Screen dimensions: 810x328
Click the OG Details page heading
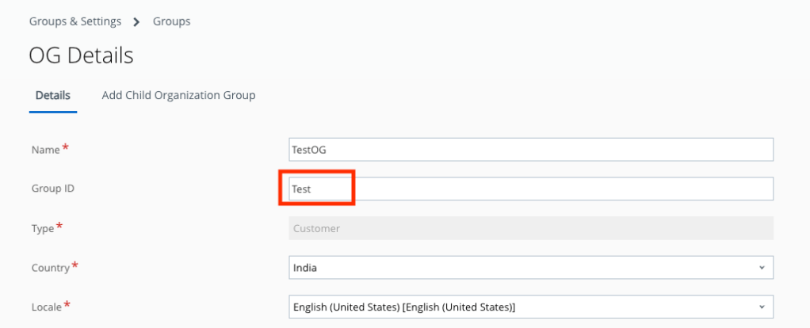(x=81, y=55)
